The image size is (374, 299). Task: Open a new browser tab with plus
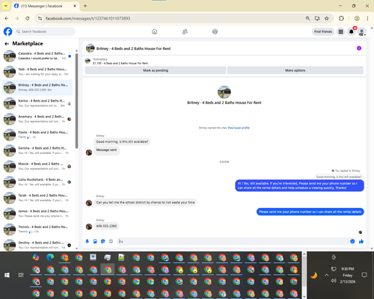(85, 6)
